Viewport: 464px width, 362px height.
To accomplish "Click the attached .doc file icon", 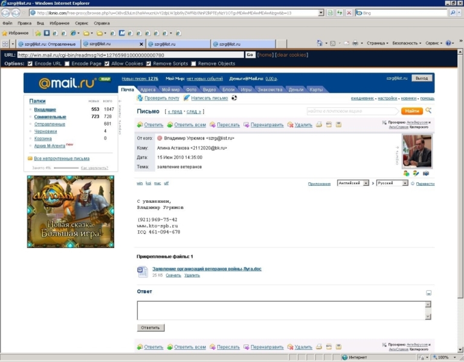I will [x=143, y=271].
